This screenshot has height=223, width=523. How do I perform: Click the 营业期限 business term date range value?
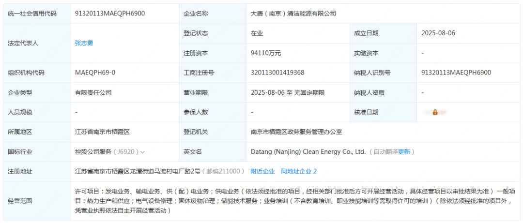click(288, 92)
